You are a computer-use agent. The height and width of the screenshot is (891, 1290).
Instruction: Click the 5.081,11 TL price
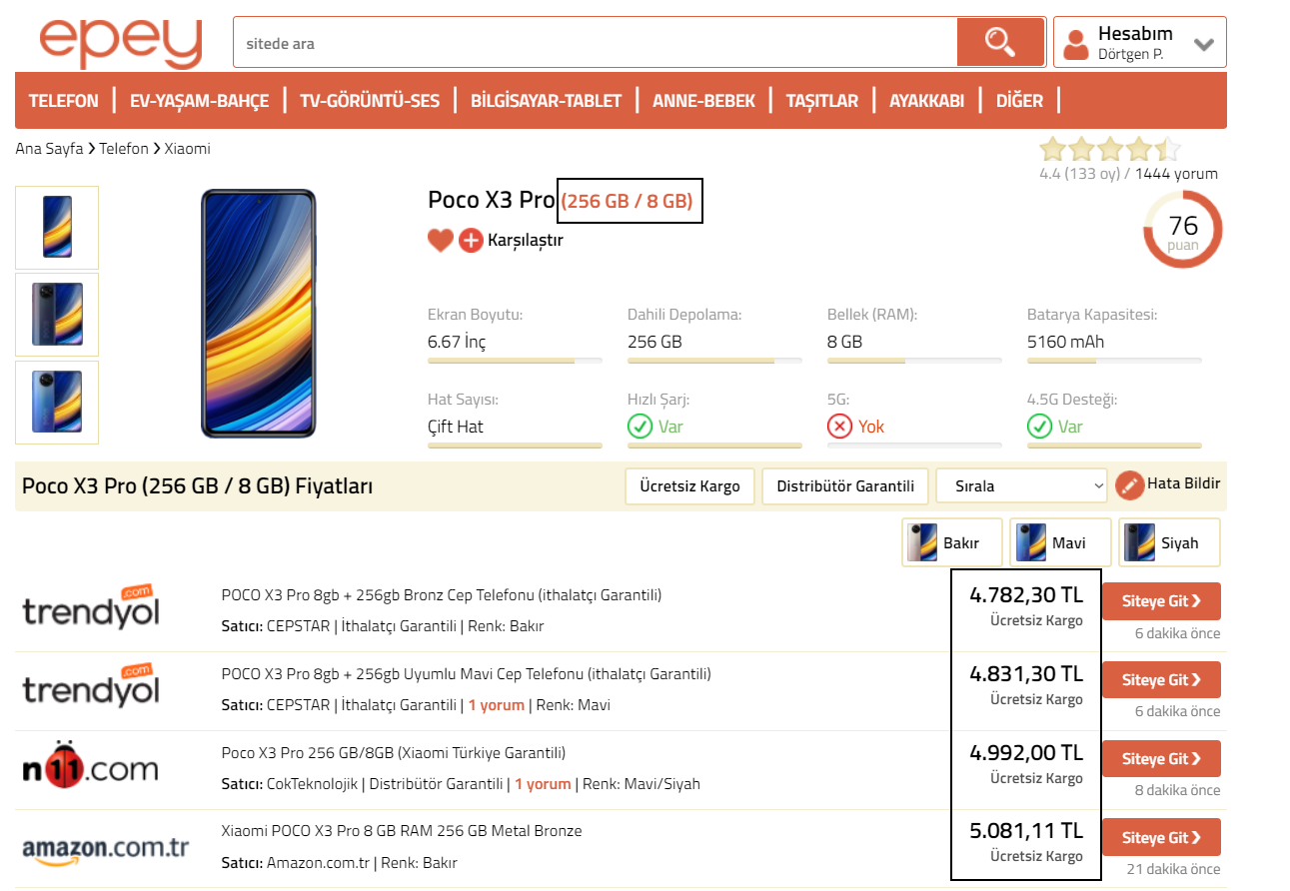(1026, 831)
